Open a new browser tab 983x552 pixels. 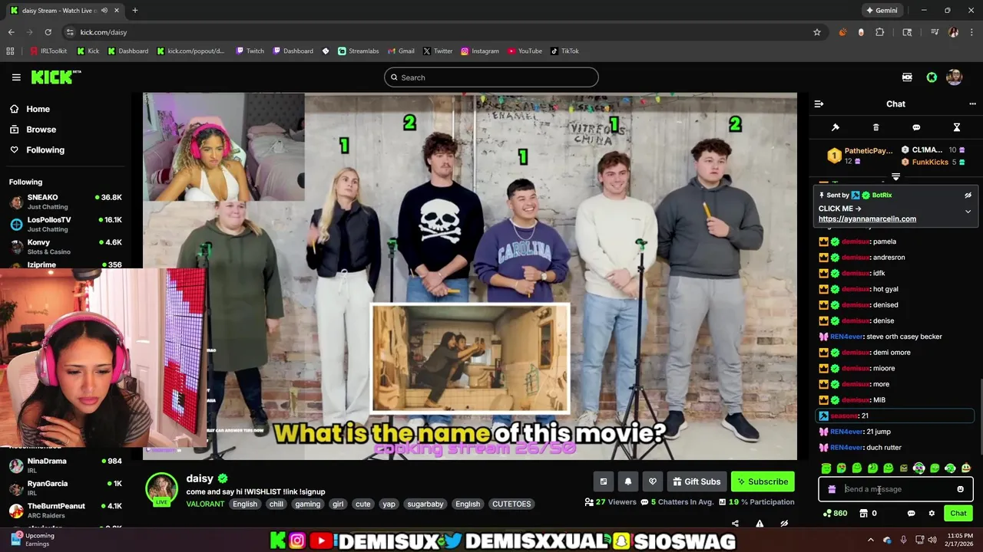click(x=134, y=11)
